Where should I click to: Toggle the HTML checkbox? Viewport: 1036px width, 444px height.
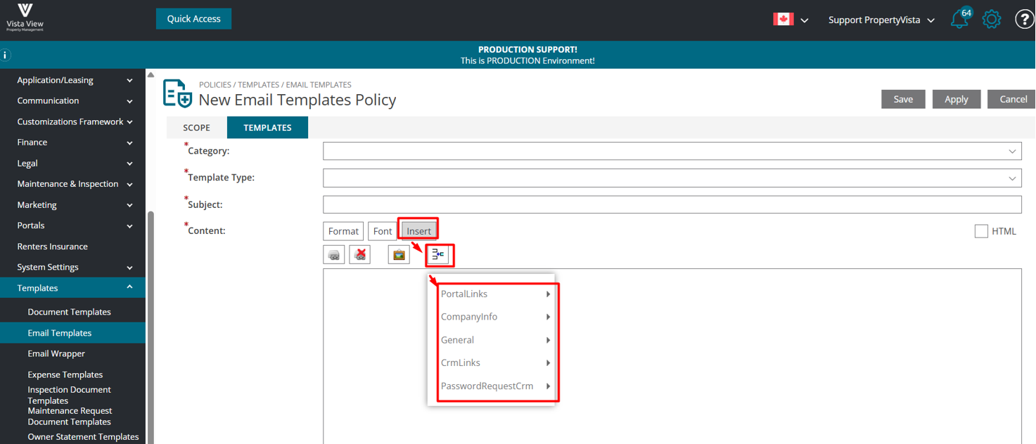click(x=981, y=231)
